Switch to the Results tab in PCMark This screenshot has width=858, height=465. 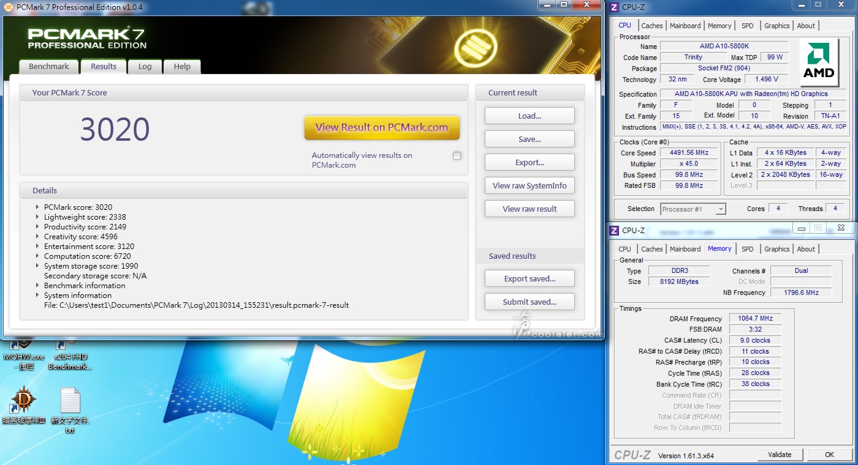(x=104, y=67)
